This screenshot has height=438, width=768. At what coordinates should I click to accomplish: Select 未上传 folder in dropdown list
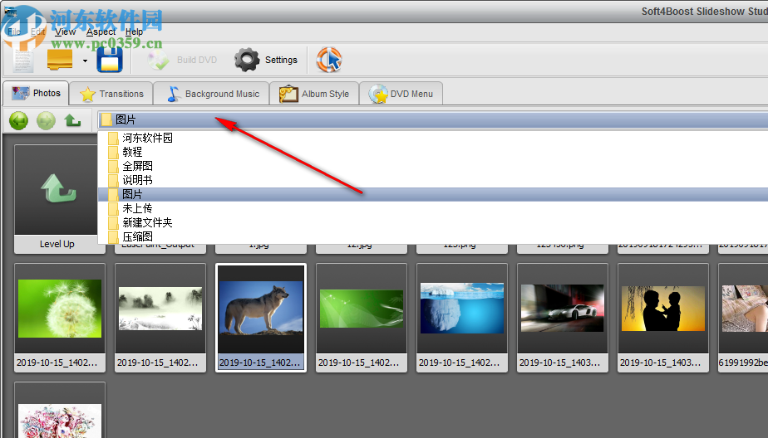click(433, 209)
